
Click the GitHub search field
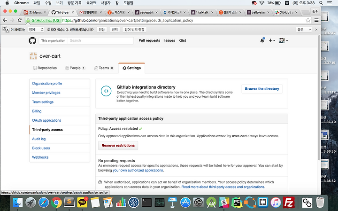tap(100, 40)
